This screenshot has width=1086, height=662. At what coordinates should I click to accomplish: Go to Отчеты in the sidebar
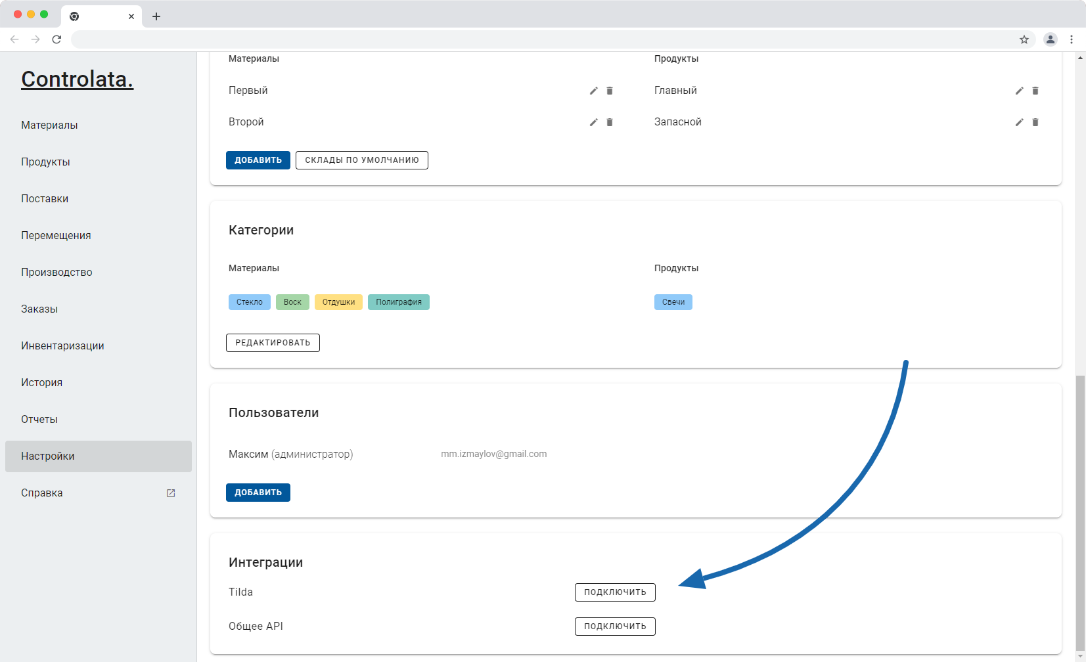(x=99, y=420)
